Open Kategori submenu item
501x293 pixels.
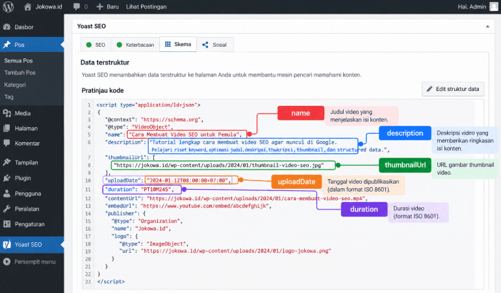pos(15,84)
